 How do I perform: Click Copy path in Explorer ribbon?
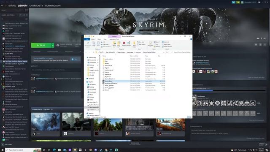[105, 44]
